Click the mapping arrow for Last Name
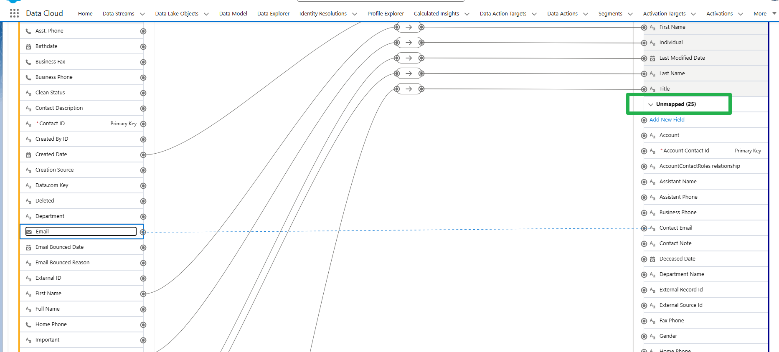 point(409,73)
